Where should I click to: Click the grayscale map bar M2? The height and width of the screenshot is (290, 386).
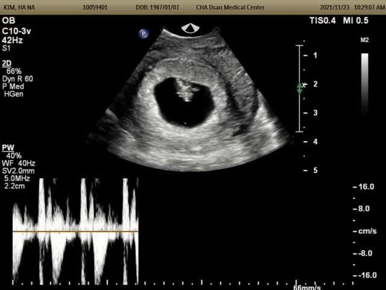click(x=364, y=84)
